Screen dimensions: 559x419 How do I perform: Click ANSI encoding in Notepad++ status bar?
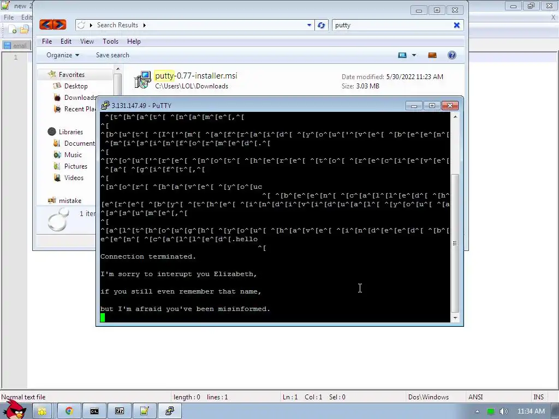(475, 397)
